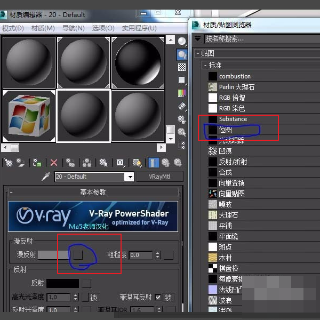The height and width of the screenshot is (320, 320).
Task: Click sample slots vertical scrollbar handle
Action: coord(171,130)
